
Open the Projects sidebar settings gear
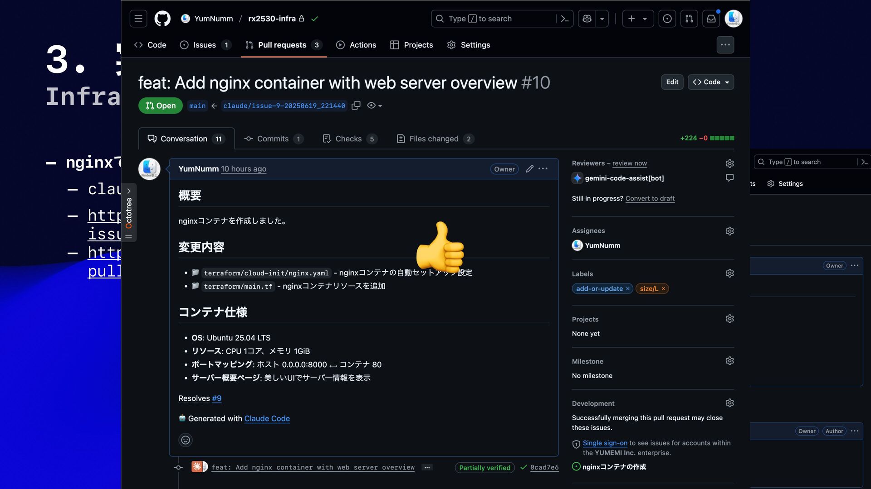(729, 319)
